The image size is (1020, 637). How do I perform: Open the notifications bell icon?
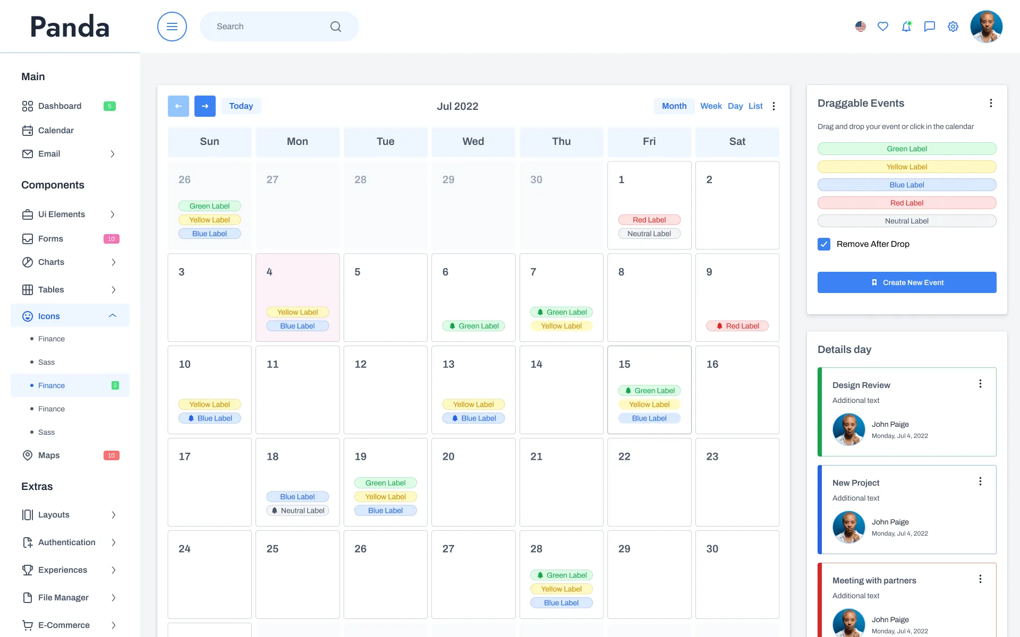(x=906, y=26)
